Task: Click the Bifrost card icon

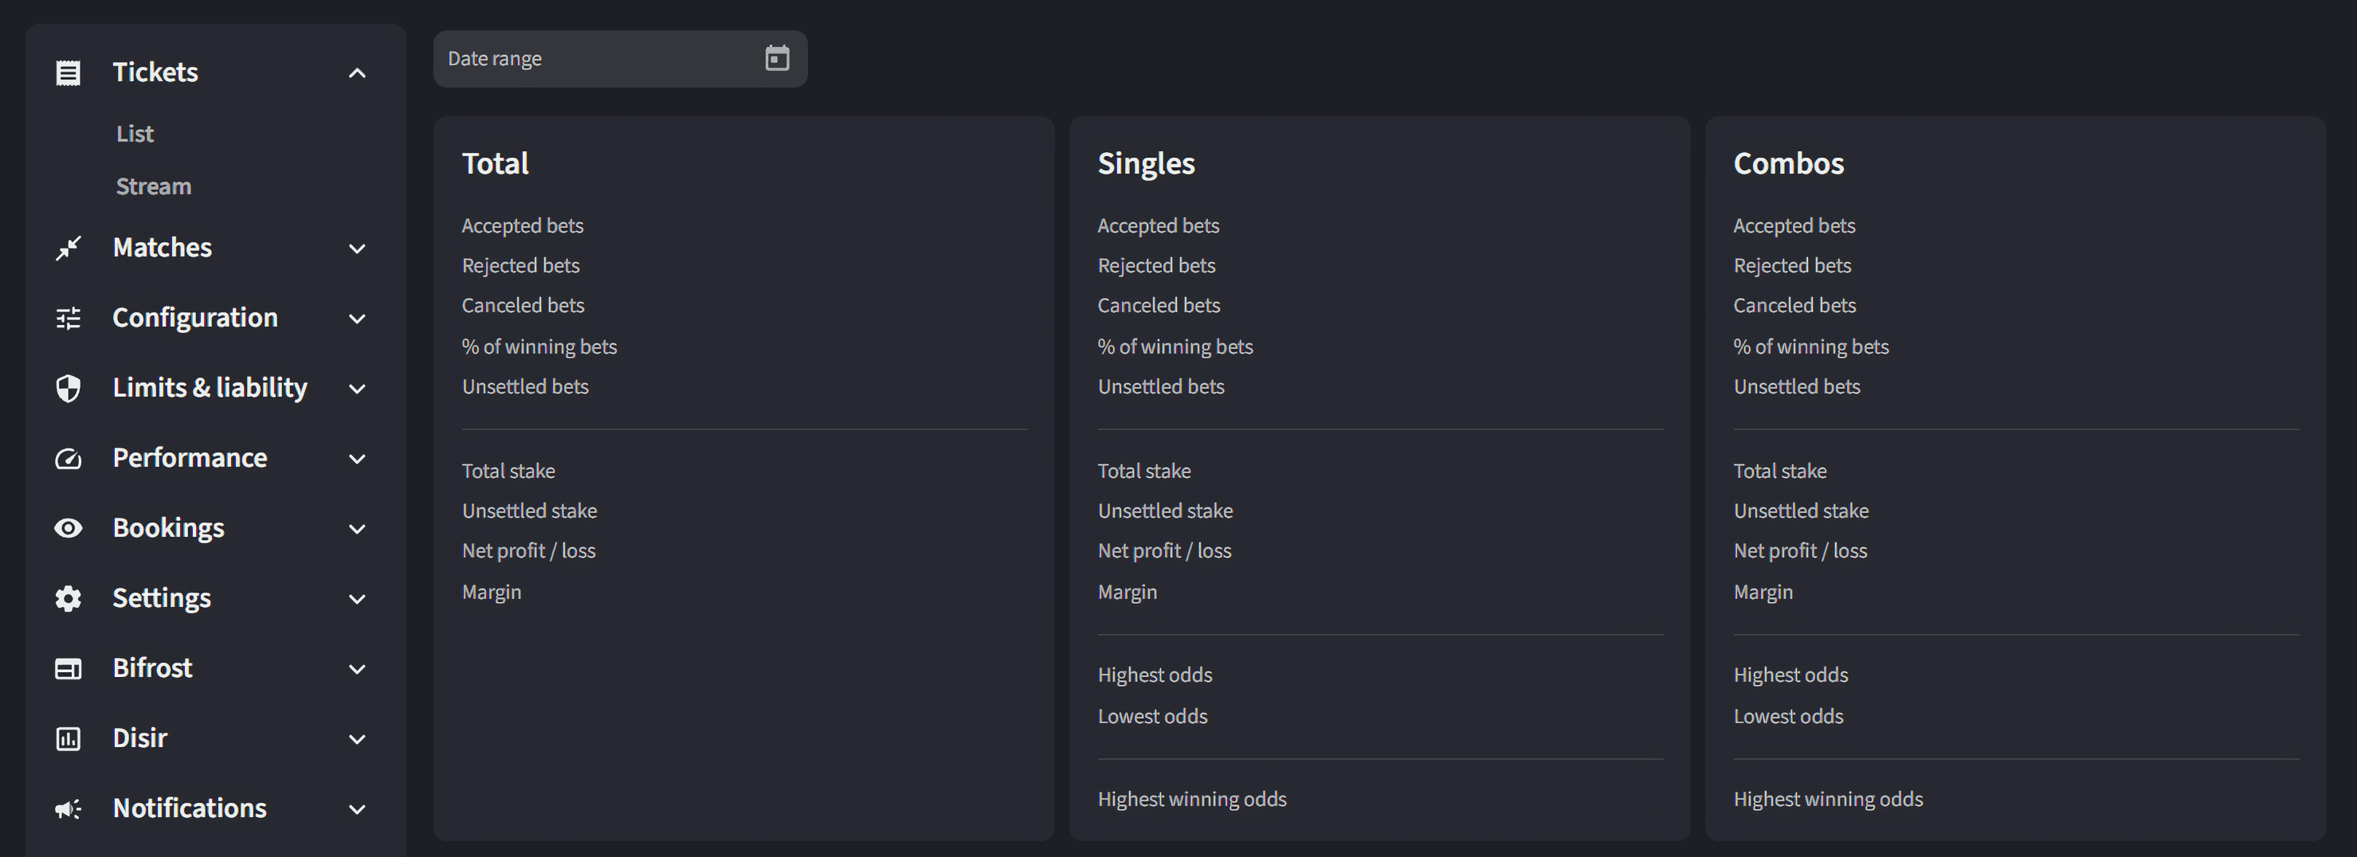Action: click(69, 668)
